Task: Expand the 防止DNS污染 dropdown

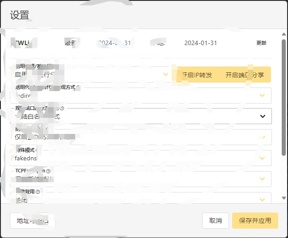Action: pos(140,137)
